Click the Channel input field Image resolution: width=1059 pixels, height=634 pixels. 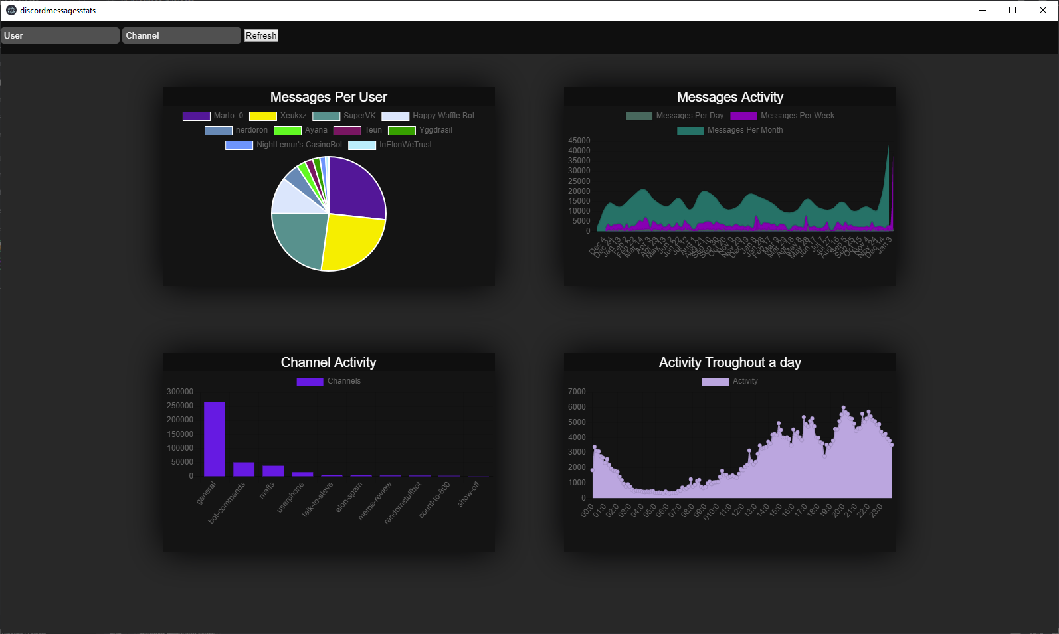pos(181,35)
